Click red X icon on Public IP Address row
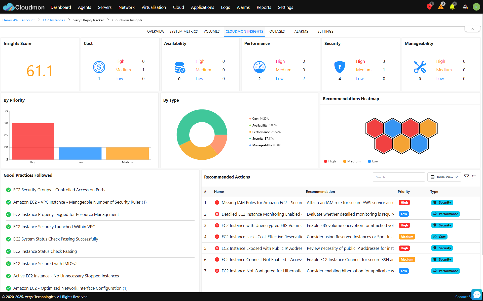This screenshot has height=301, width=483. coord(217,248)
